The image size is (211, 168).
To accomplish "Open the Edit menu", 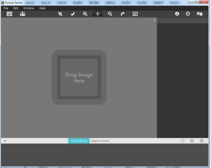I will [16, 8].
